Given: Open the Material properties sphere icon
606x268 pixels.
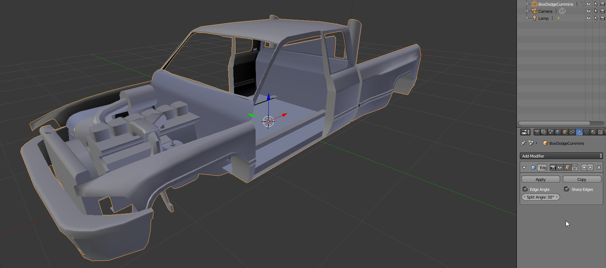Looking at the screenshot, I should 593,132.
